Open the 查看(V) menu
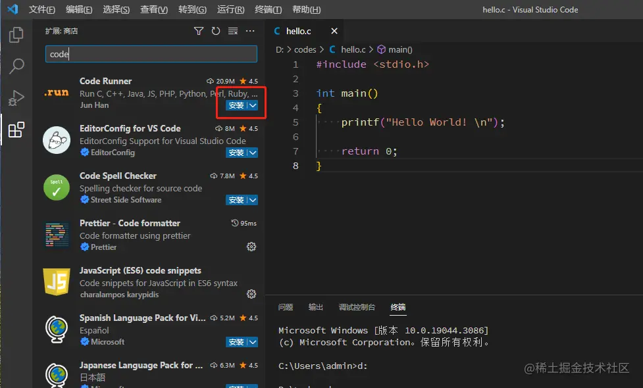 154,9
